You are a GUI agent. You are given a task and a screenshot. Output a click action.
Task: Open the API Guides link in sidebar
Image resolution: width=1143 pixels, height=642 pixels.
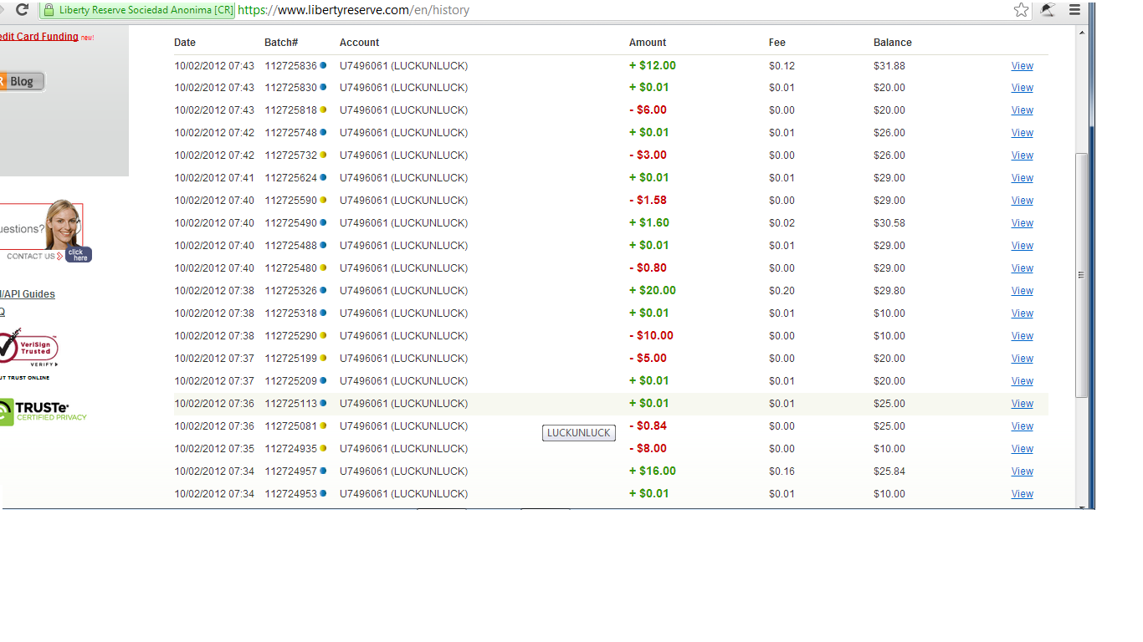tap(27, 294)
